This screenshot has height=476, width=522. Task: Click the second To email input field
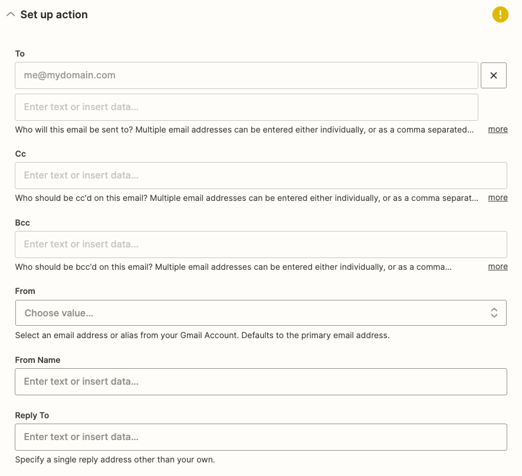247,107
